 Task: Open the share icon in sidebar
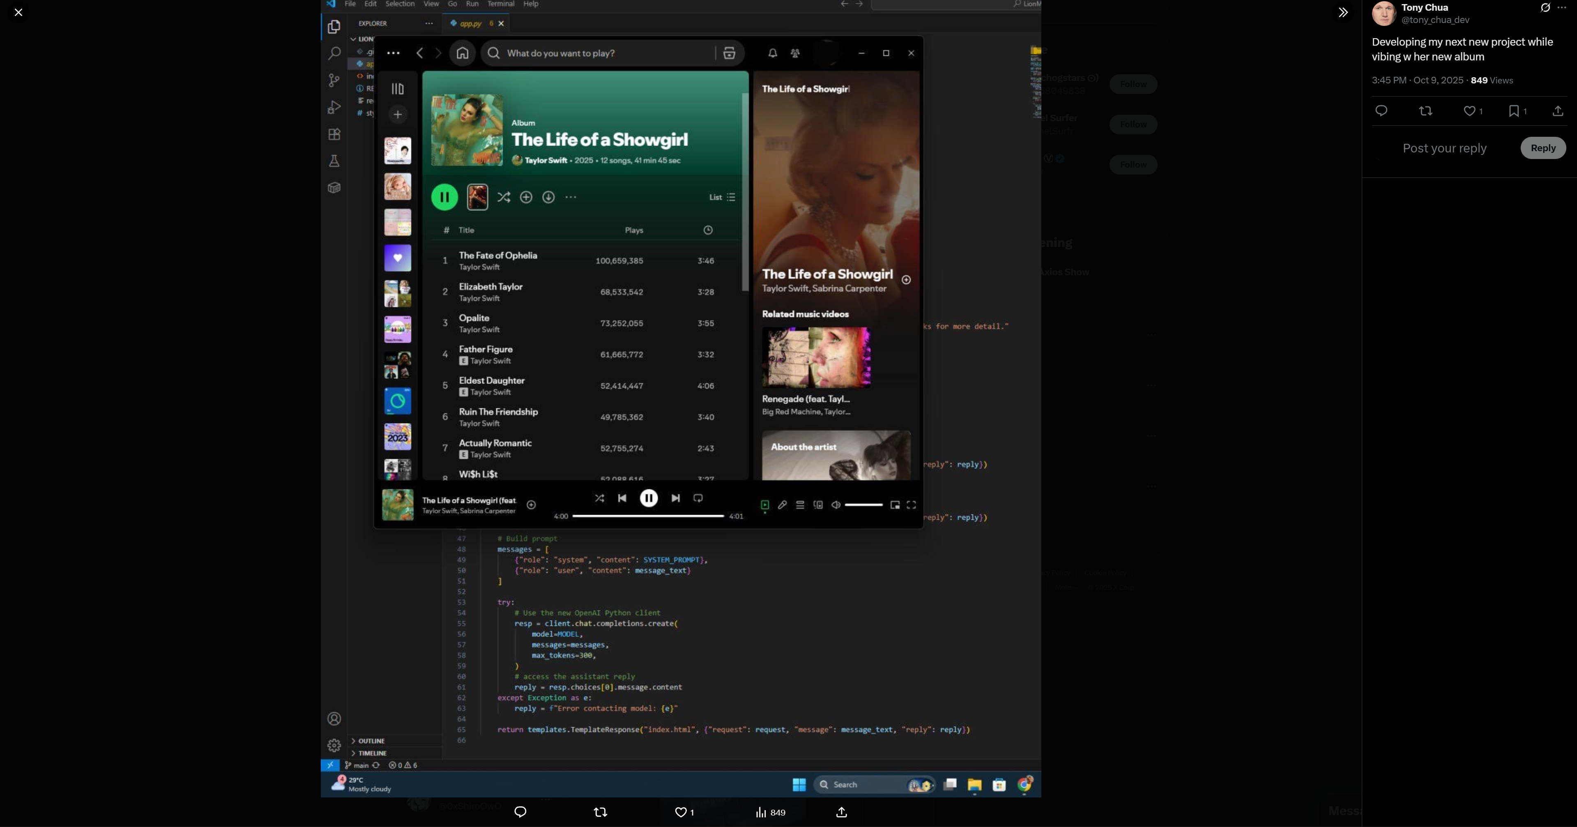tap(1557, 111)
